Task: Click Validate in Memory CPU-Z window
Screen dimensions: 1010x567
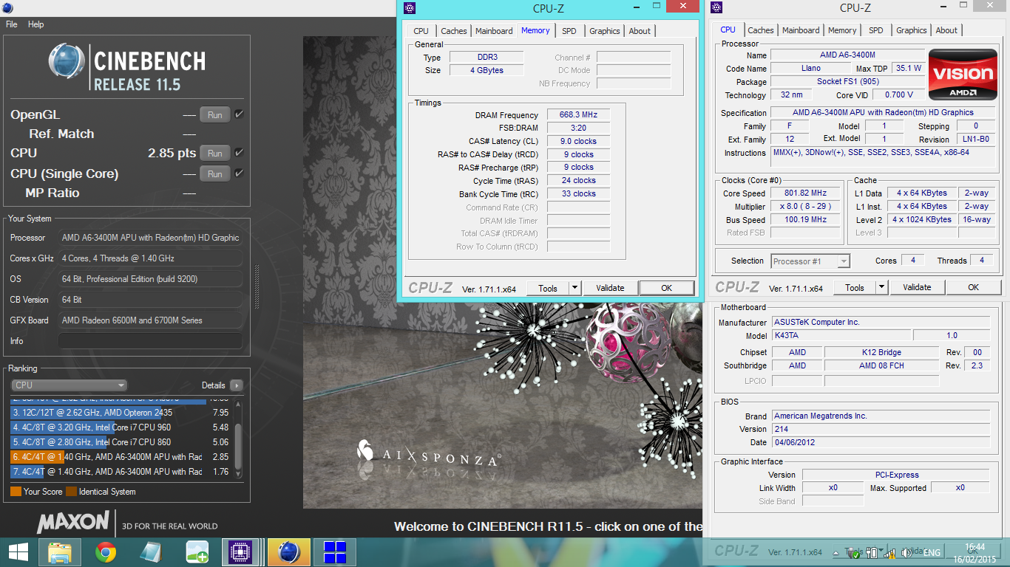Action: pos(610,288)
